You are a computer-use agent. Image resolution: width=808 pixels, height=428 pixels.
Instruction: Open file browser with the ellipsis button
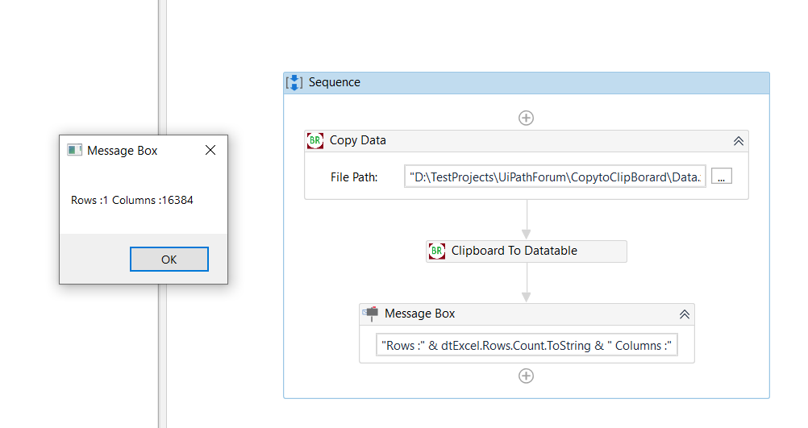click(x=722, y=177)
